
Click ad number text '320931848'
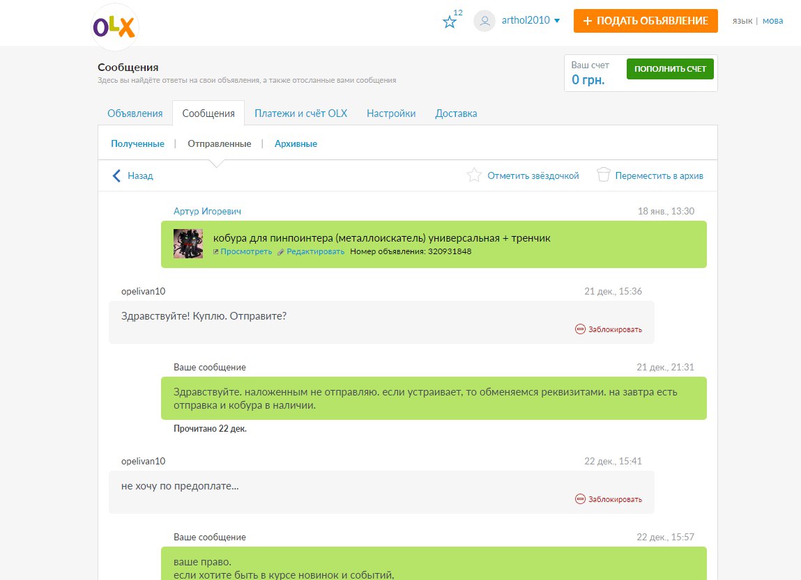click(450, 251)
